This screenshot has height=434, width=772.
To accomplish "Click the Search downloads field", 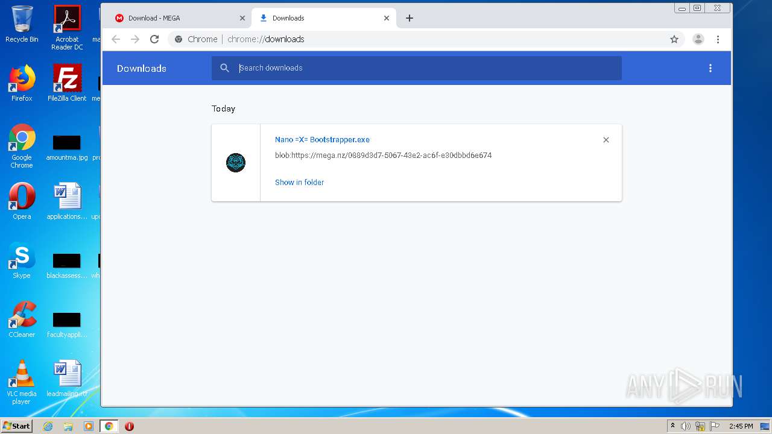I will (416, 68).
